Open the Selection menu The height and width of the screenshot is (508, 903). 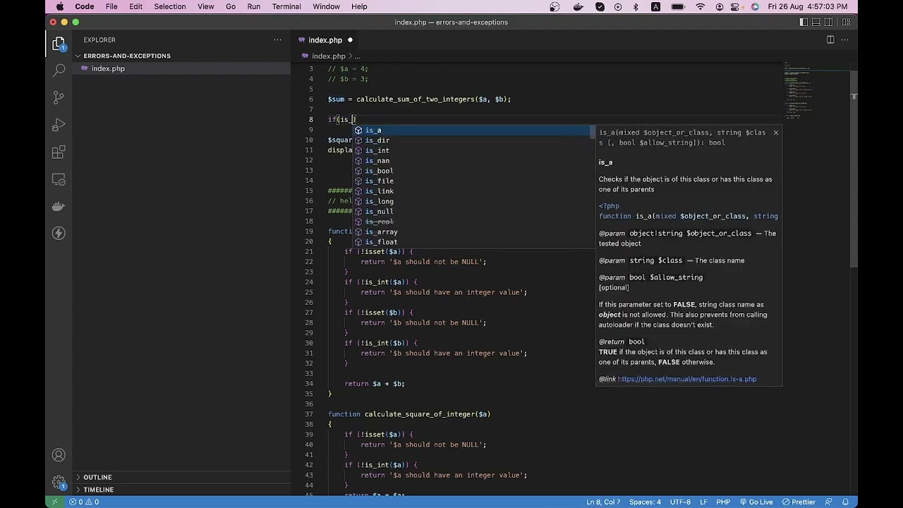170,6
